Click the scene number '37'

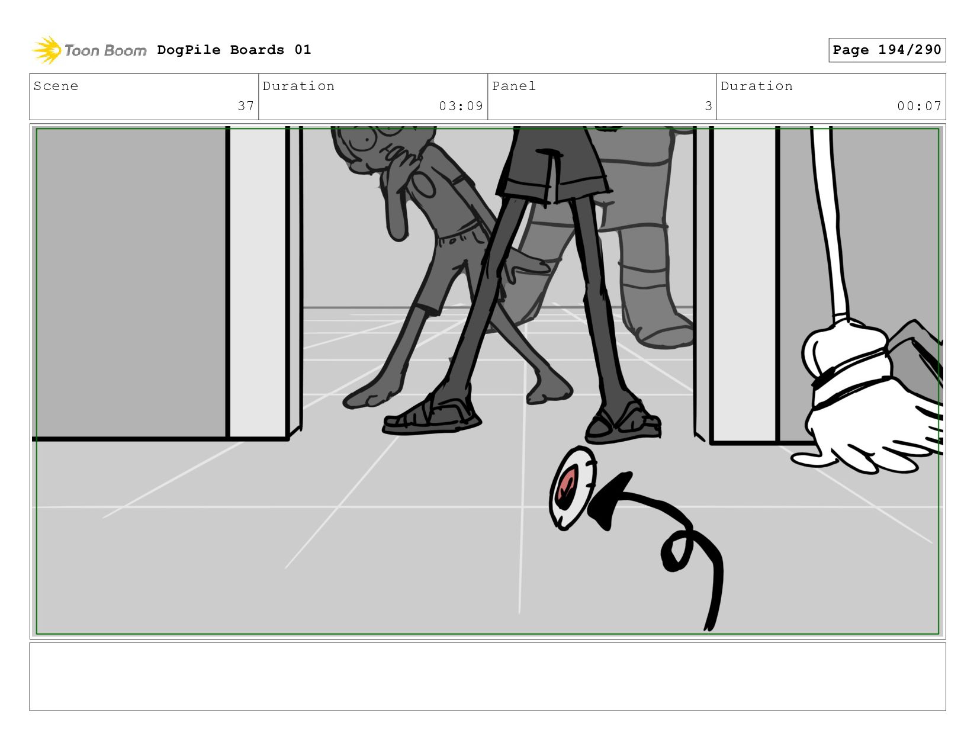click(246, 106)
